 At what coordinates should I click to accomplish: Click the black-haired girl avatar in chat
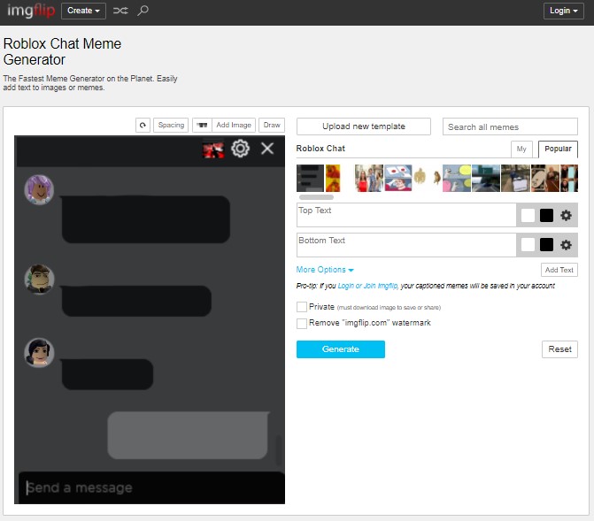[39, 353]
